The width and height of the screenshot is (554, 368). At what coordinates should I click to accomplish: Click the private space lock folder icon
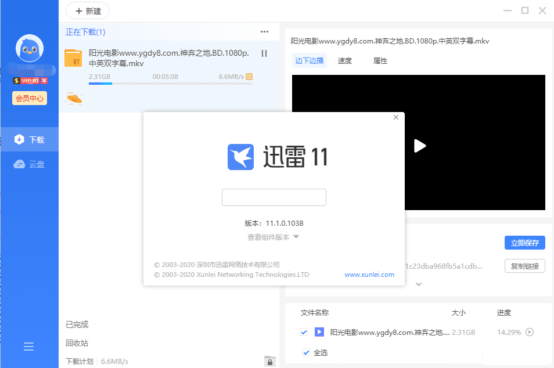[269, 361]
